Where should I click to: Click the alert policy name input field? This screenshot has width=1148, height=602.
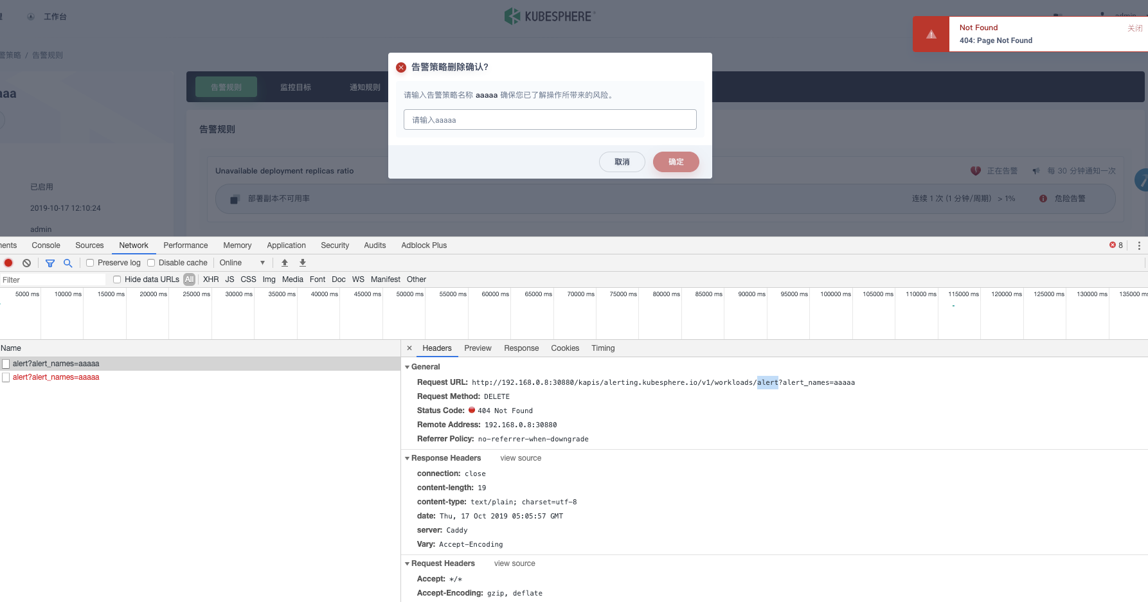point(550,120)
